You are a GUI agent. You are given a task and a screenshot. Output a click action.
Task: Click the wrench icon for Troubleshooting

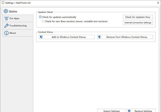click(6, 26)
